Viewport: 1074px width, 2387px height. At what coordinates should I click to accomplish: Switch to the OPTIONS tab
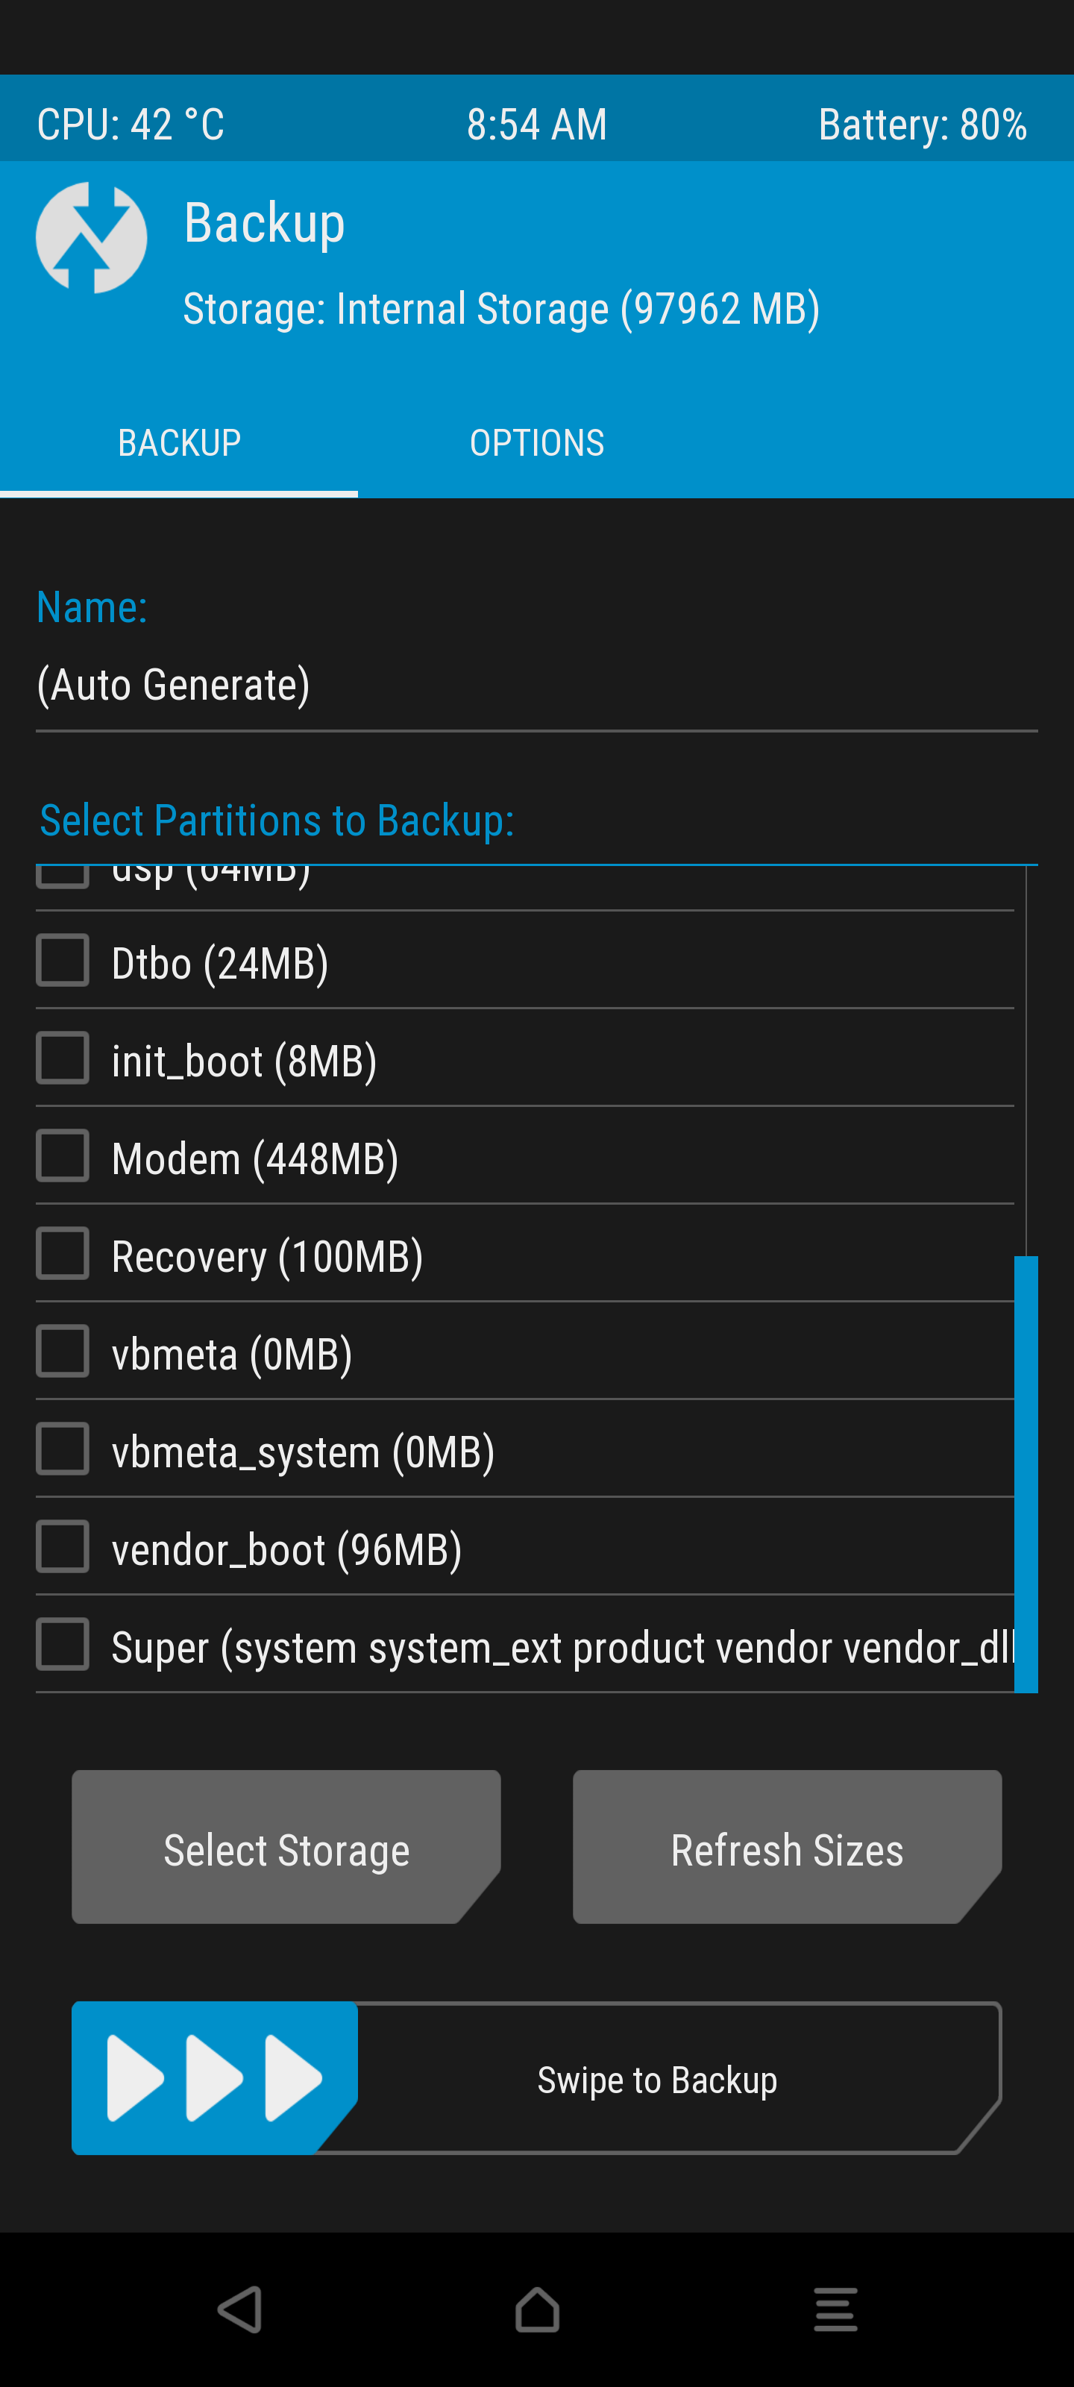(536, 443)
